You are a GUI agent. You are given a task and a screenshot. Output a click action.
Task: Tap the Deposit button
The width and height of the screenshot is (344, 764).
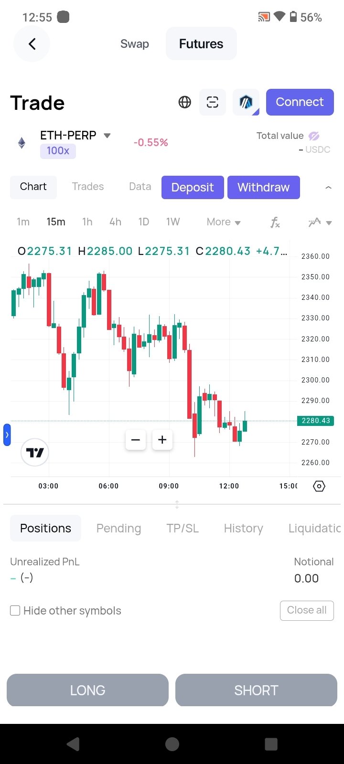(193, 187)
